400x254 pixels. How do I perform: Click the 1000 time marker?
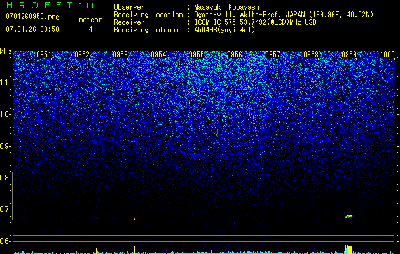point(387,55)
